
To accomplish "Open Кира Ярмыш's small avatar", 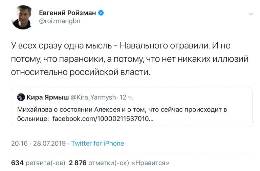I will click(x=21, y=98).
